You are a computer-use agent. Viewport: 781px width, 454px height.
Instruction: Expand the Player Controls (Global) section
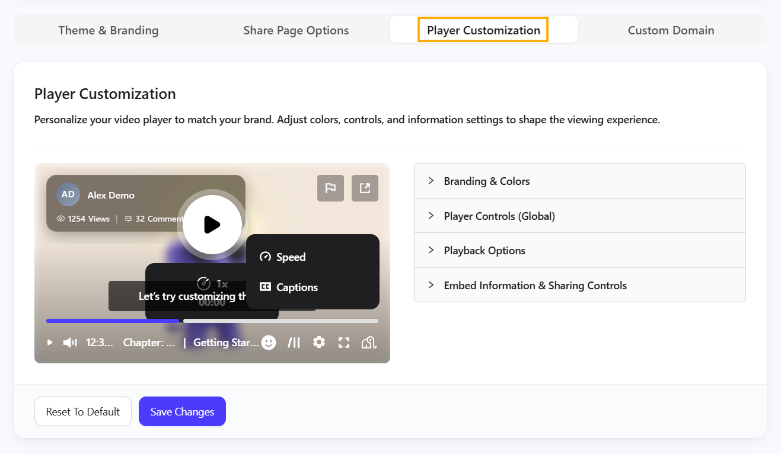coord(580,216)
